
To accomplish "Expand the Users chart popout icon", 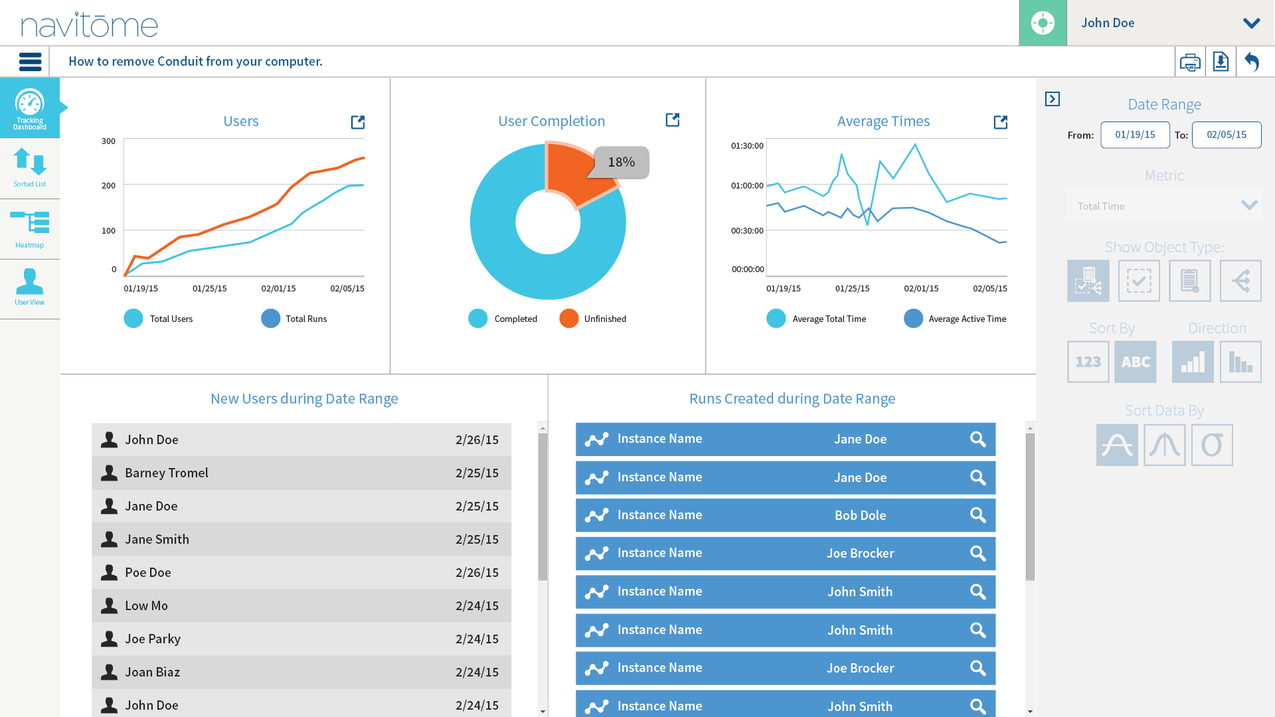I will (x=358, y=122).
